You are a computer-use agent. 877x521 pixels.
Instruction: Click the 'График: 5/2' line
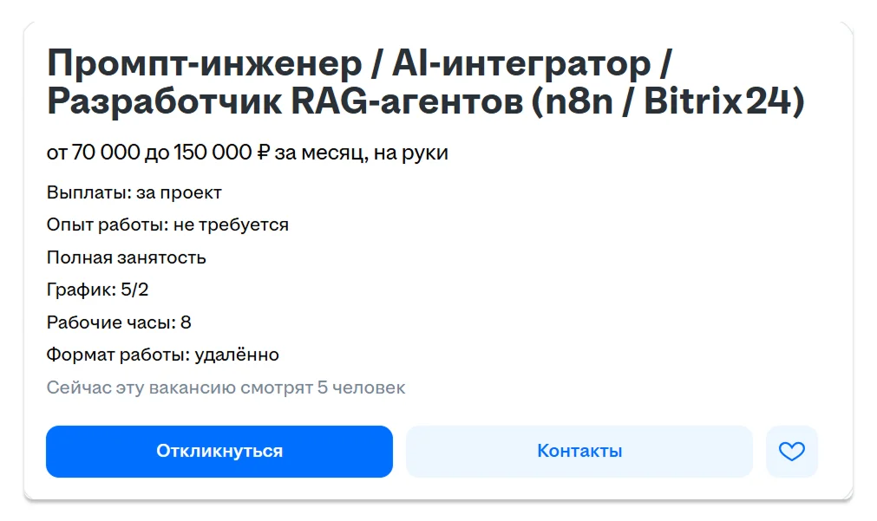91,290
